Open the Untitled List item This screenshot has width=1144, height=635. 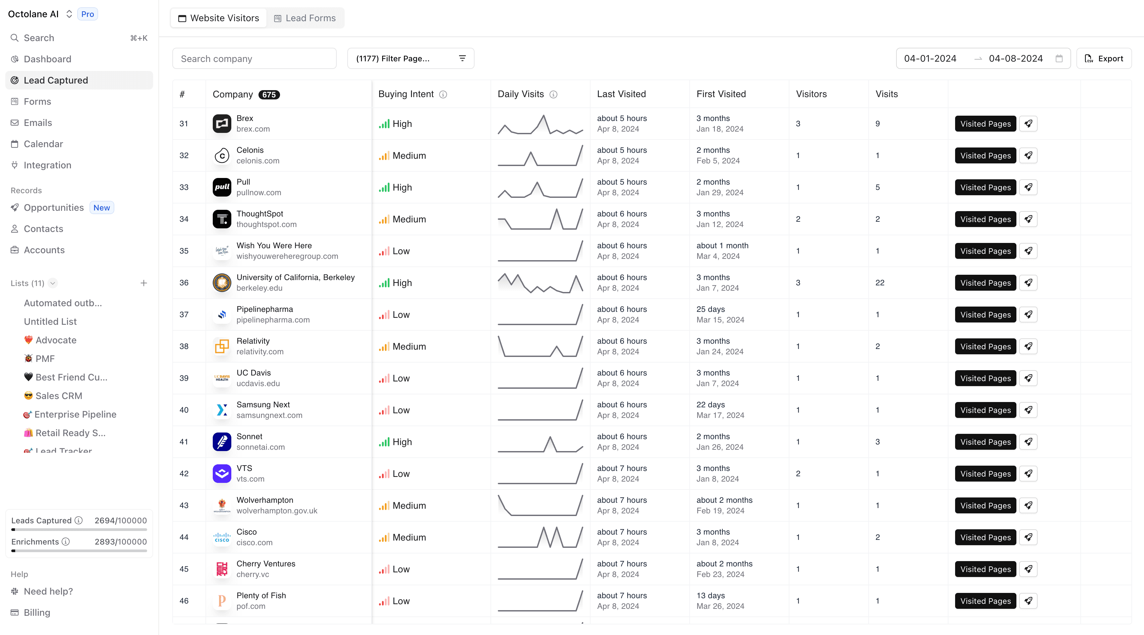[50, 321]
